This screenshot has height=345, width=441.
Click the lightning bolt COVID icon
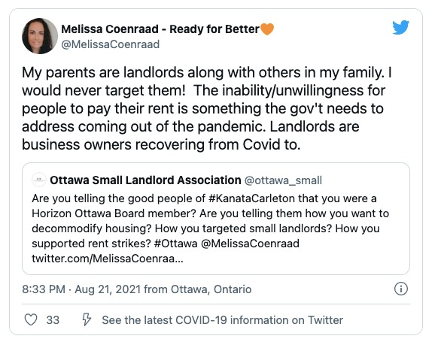(x=87, y=319)
